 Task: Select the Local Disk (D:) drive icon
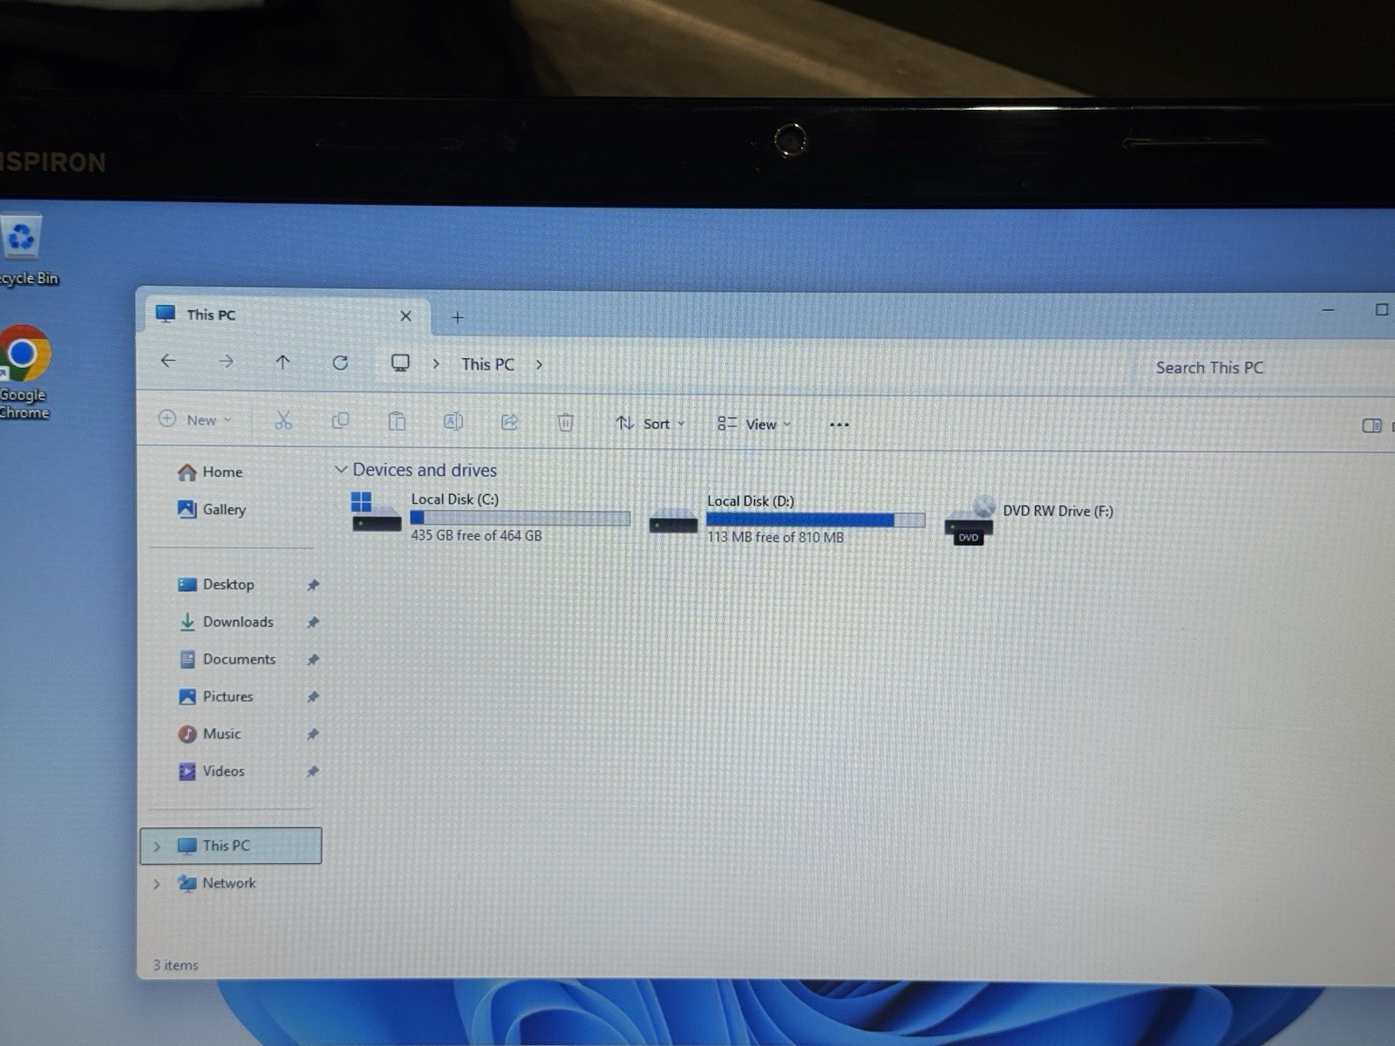[673, 521]
